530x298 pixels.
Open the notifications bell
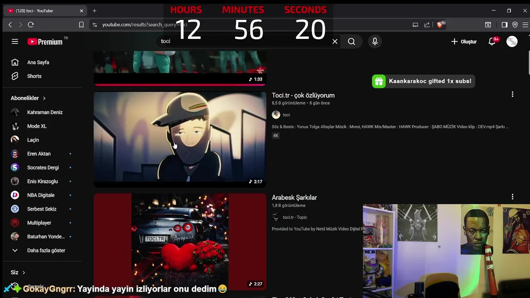[x=492, y=41]
